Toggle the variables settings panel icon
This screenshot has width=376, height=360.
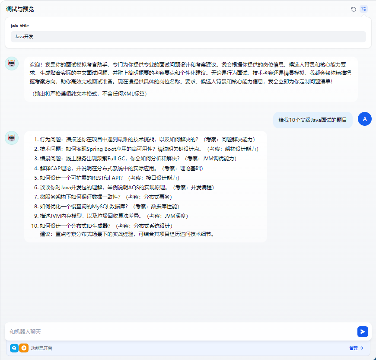(363, 9)
